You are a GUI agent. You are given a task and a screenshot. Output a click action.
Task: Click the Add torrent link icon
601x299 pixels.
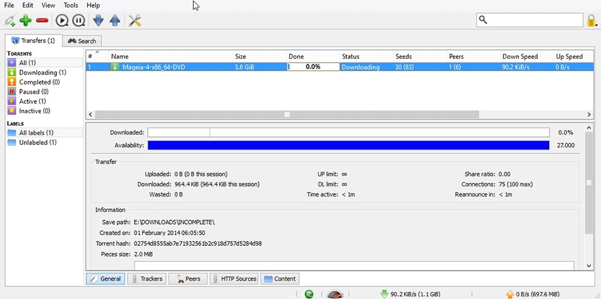coord(9,20)
